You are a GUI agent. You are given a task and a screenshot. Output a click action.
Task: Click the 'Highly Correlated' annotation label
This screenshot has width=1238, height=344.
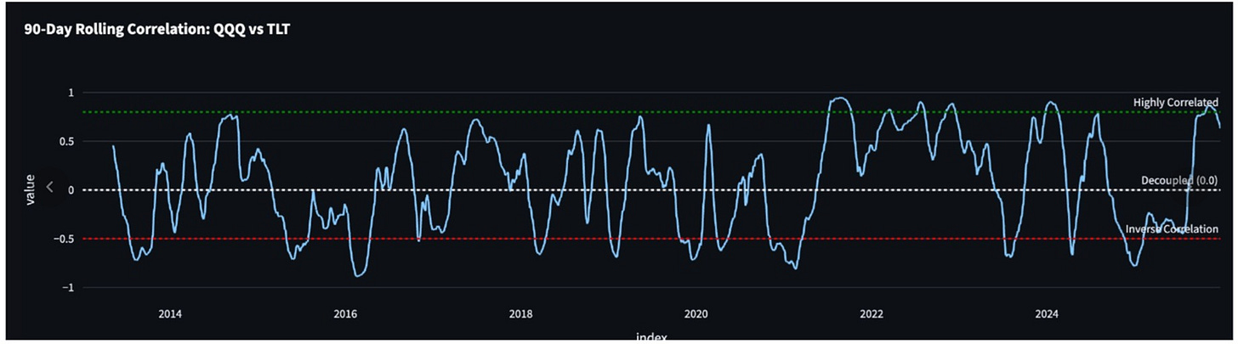(x=1175, y=102)
